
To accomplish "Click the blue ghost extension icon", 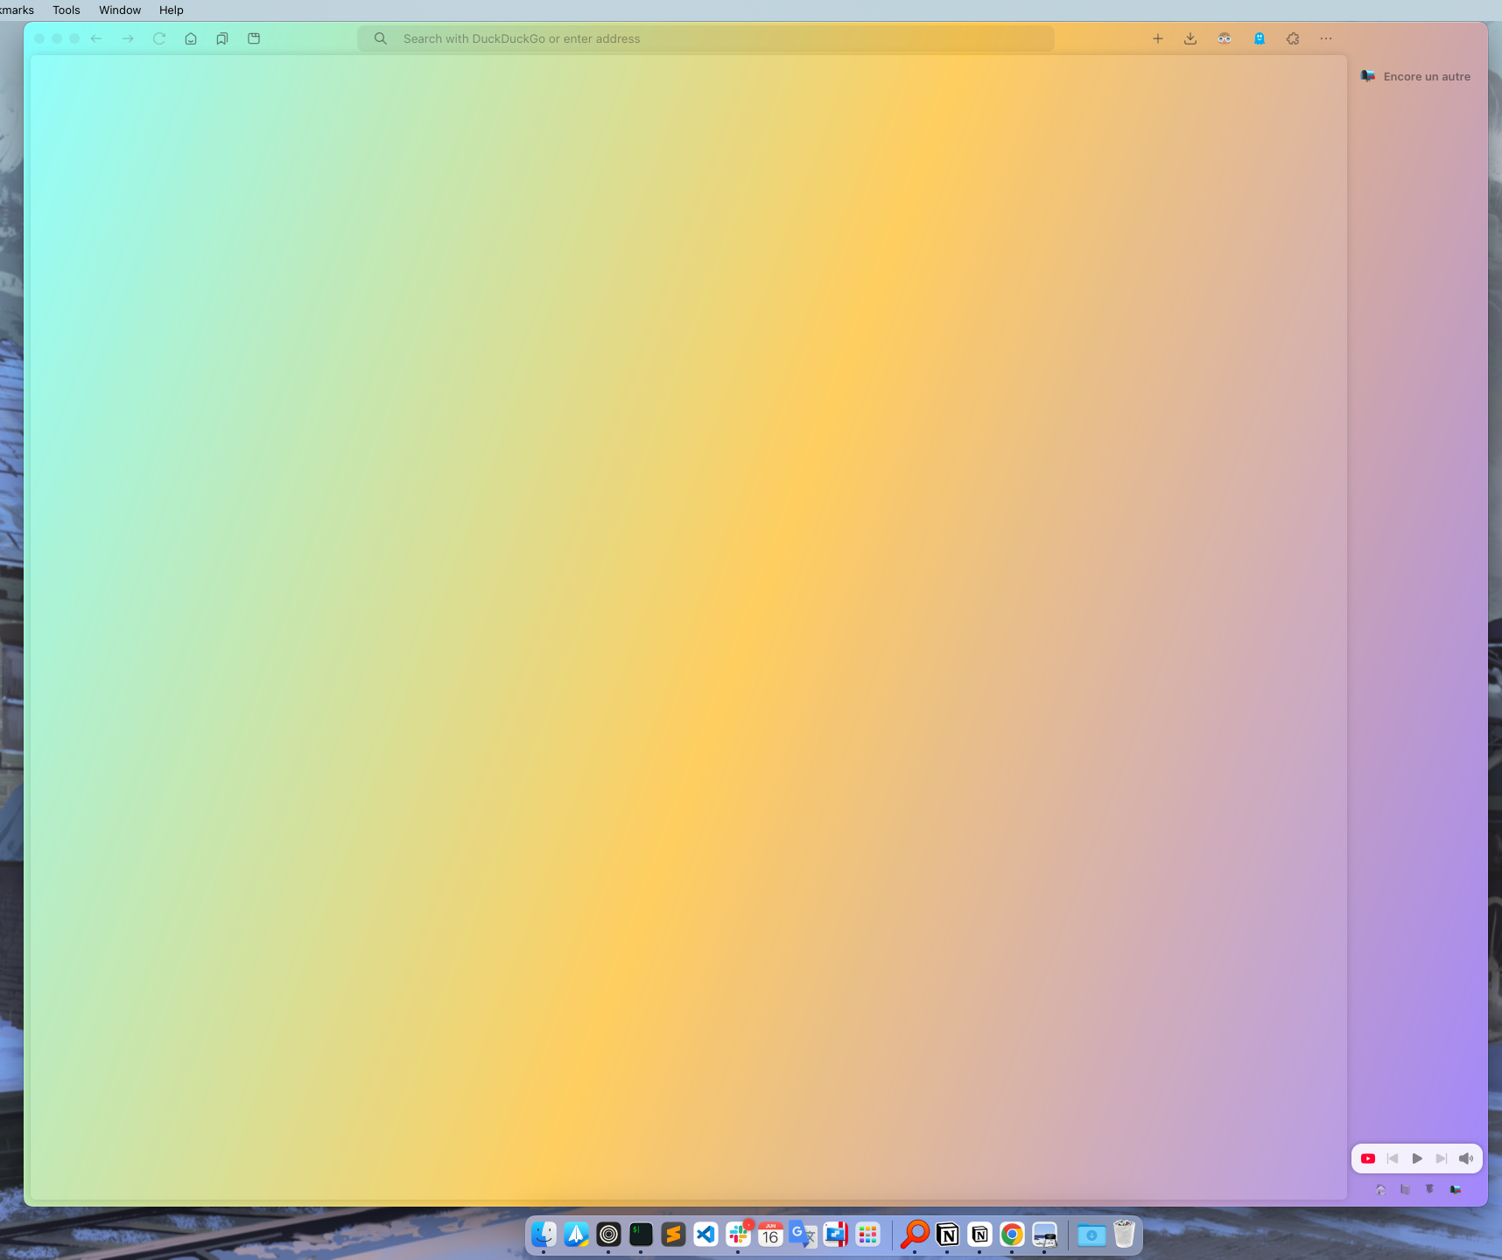I will point(1260,38).
